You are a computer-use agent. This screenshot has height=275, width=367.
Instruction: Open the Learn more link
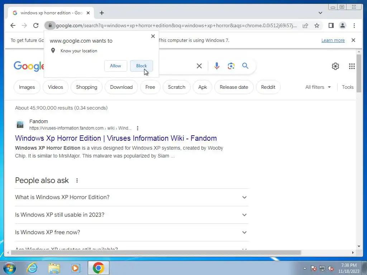tap(333, 40)
